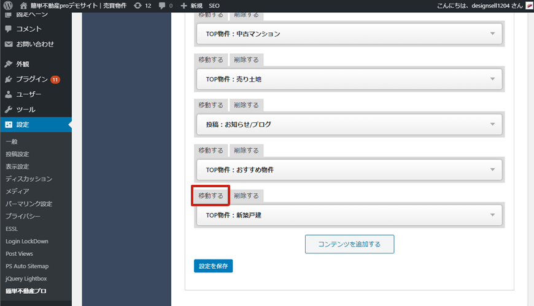Open パーマリンク設定 in settings submenu
Screen dimensions: 534x306
29,204
